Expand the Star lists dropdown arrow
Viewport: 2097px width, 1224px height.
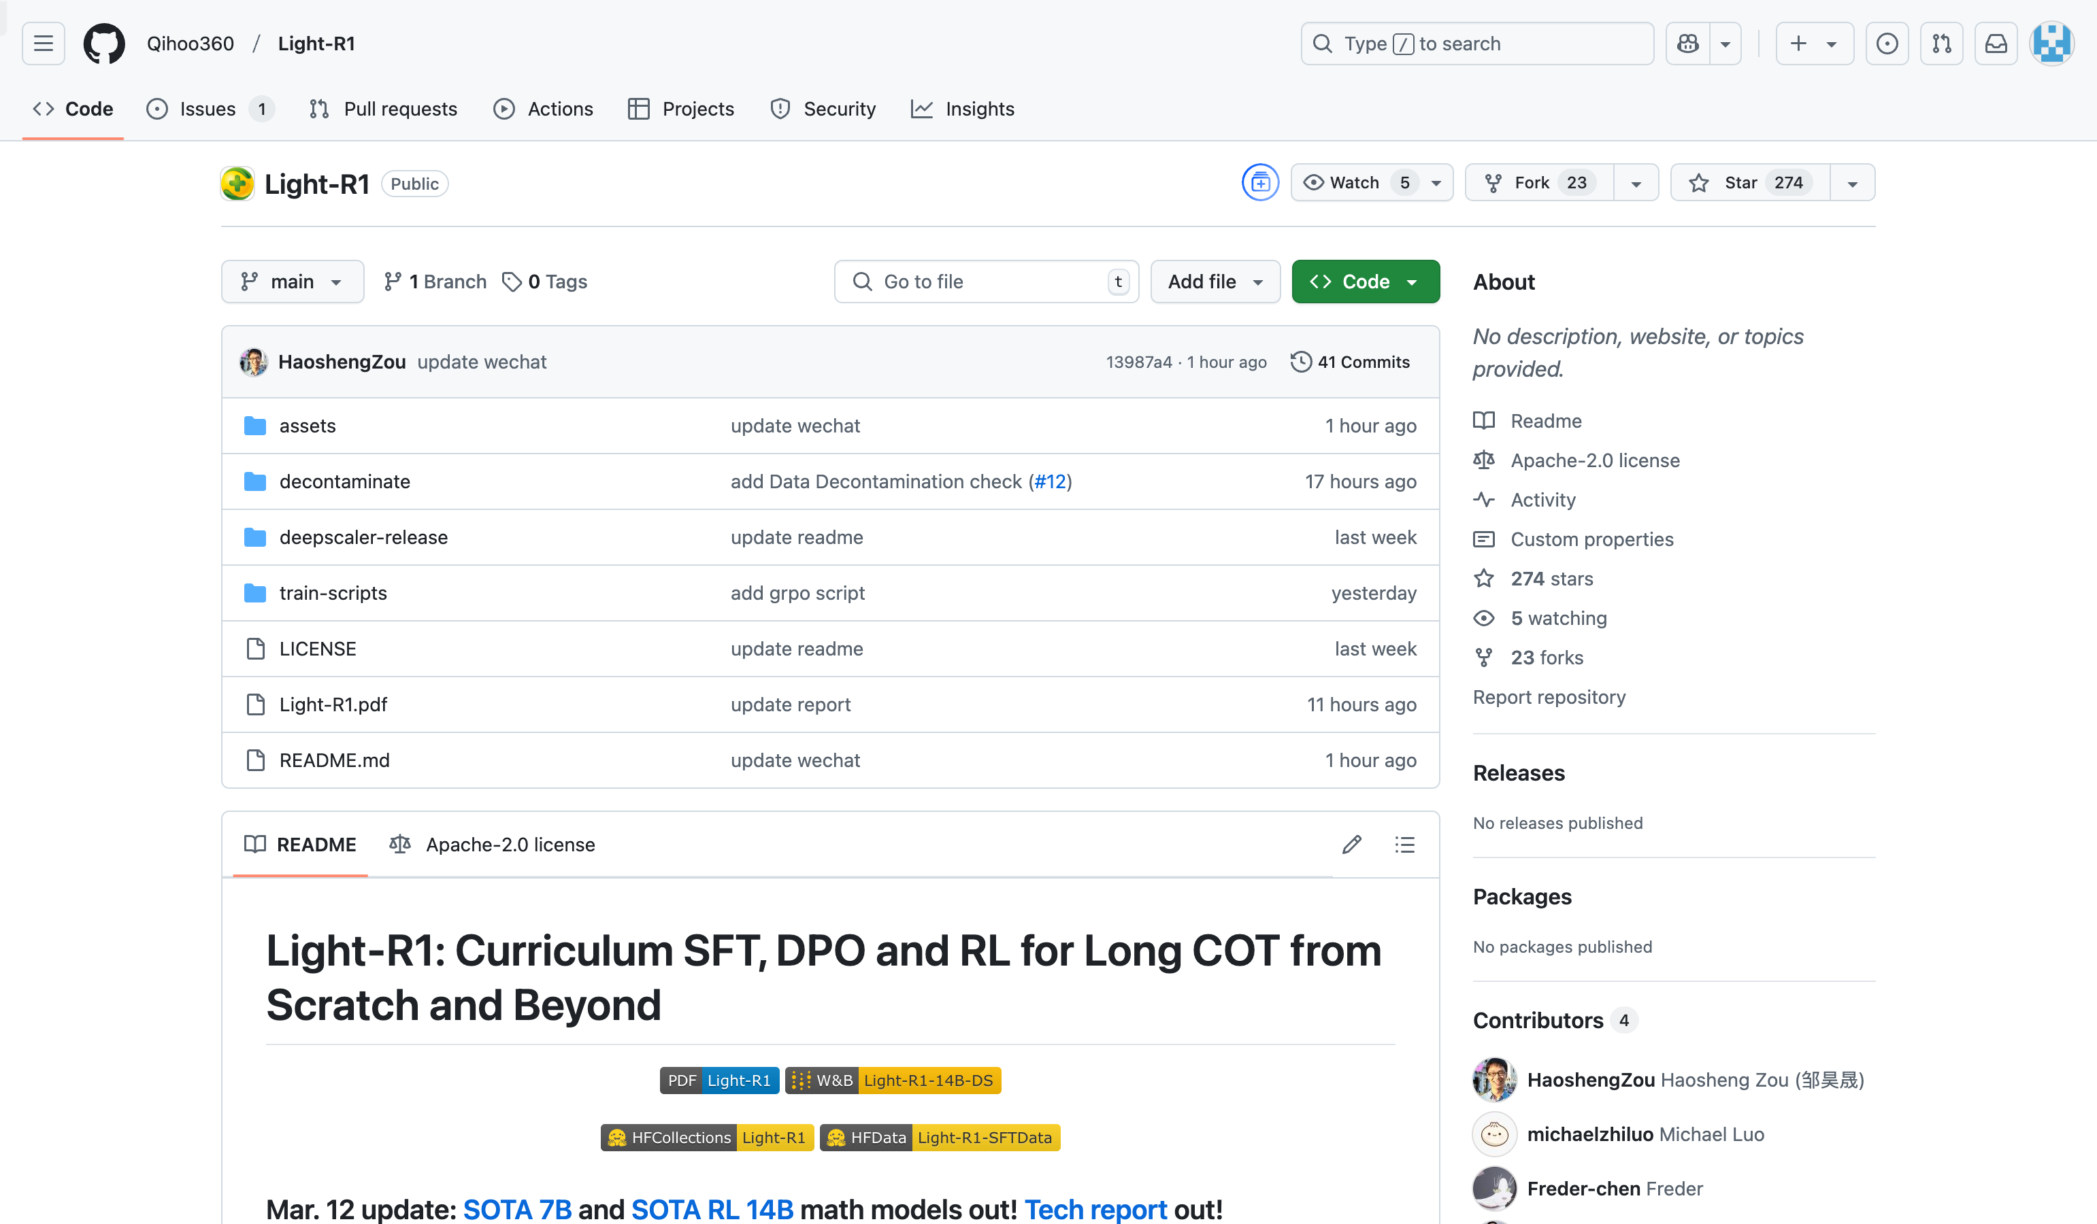click(x=1852, y=182)
